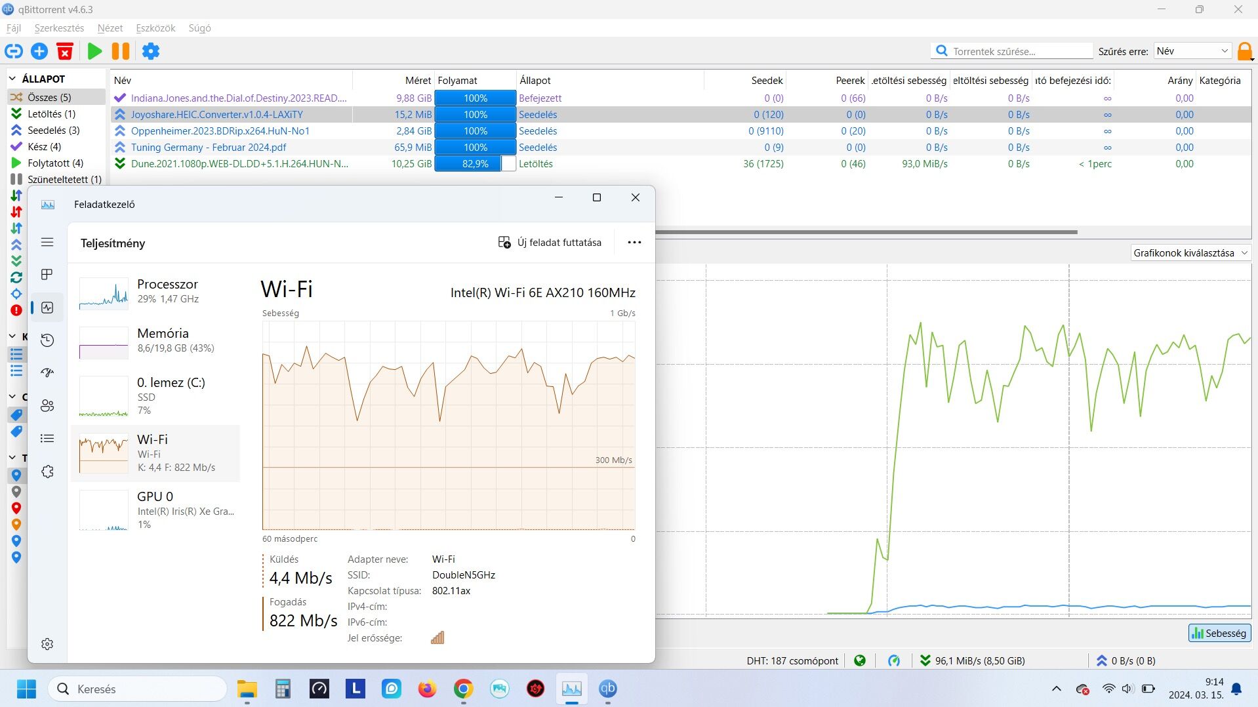Add torrent link with the chain icon

(x=14, y=51)
